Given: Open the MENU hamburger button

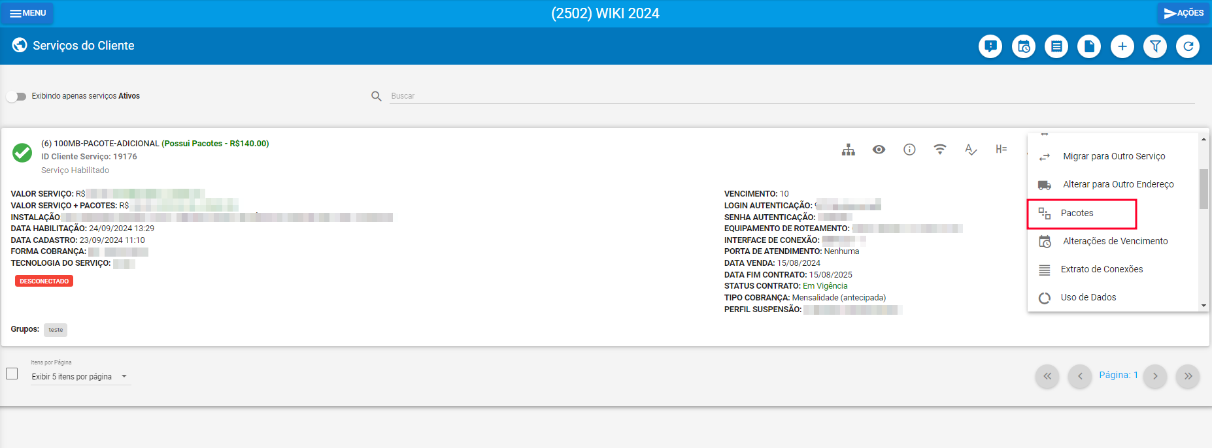Looking at the screenshot, I should (27, 13).
